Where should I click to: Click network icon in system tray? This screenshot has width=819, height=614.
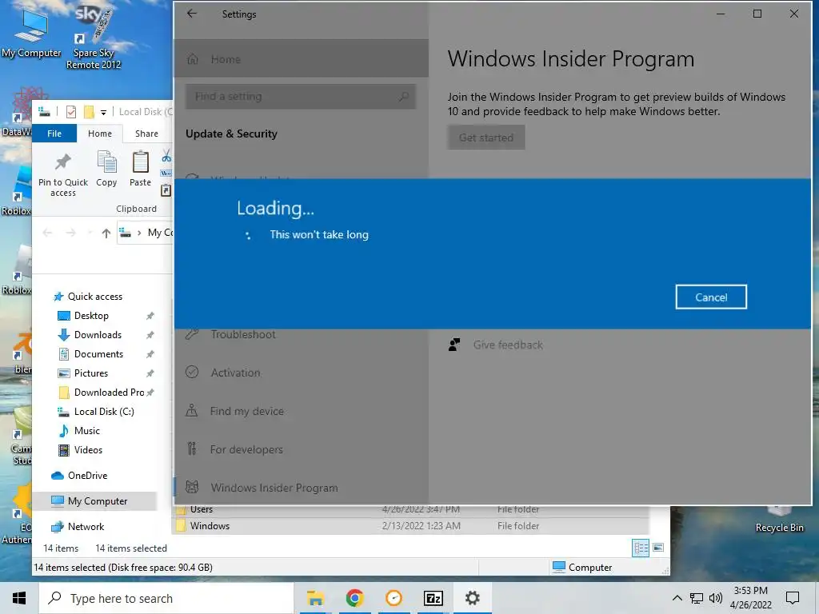697,598
